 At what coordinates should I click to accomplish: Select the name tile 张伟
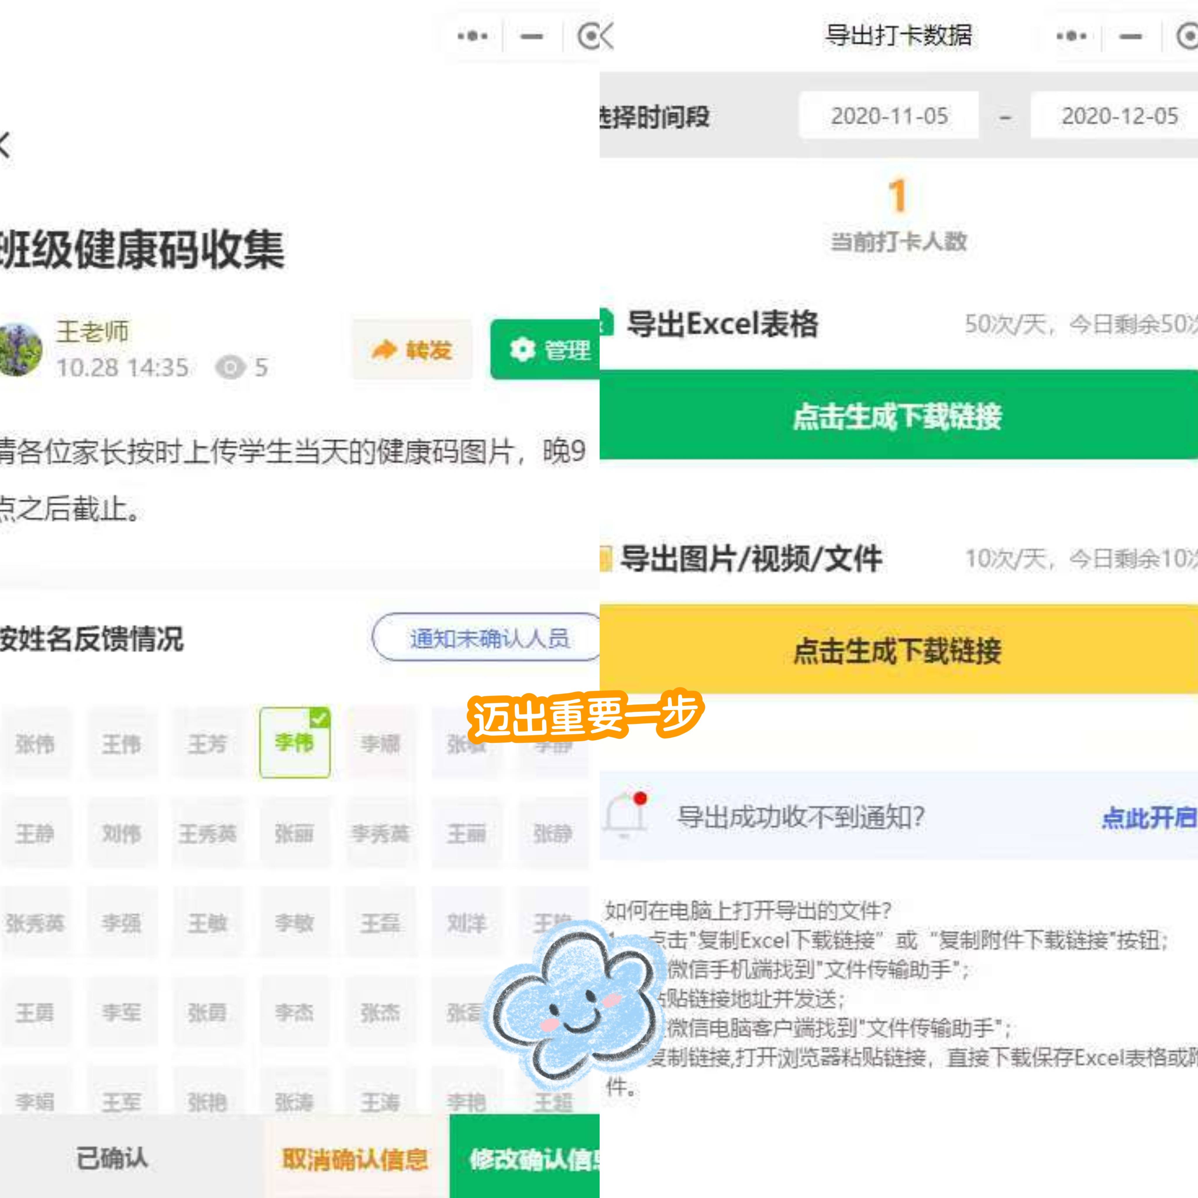(35, 743)
